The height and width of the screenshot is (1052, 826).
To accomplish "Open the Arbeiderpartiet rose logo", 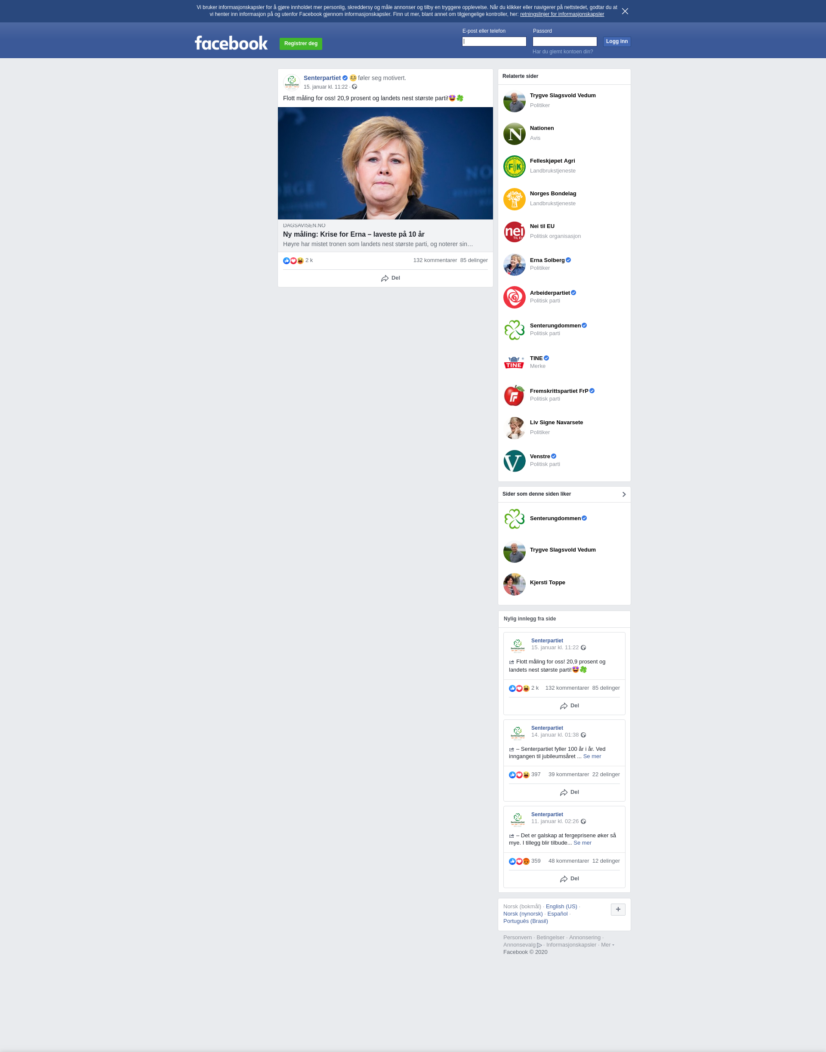I will point(514,297).
